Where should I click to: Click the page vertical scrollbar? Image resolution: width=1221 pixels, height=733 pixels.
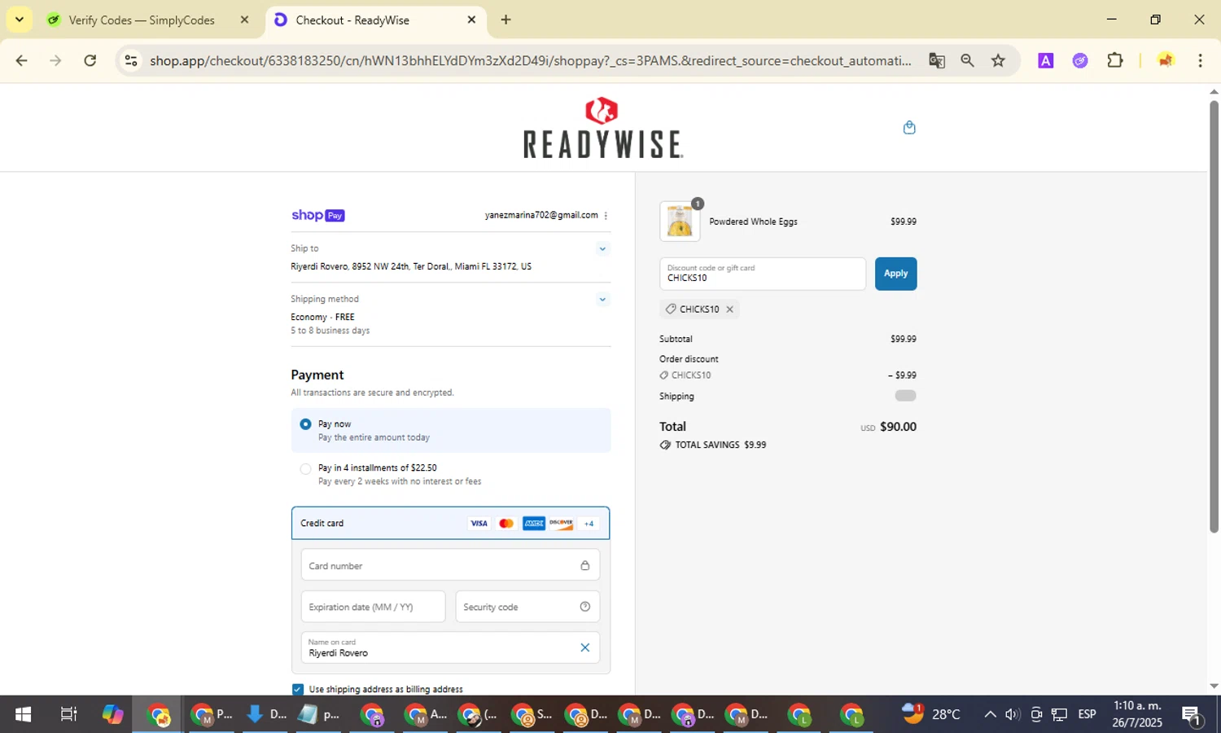point(1214,318)
